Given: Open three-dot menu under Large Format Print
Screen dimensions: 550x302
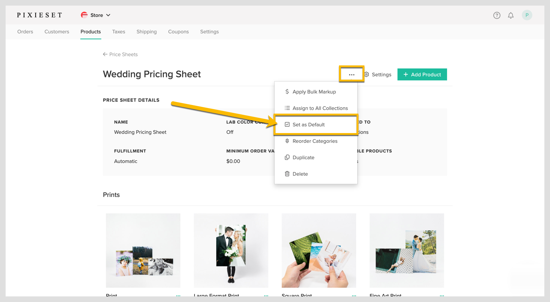Looking at the screenshot, I should (266, 296).
